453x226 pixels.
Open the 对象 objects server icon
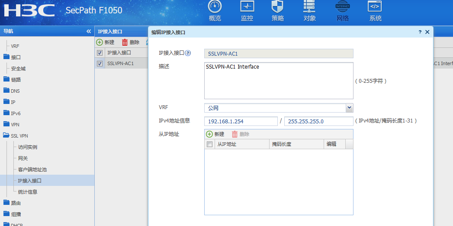pyautogui.click(x=309, y=6)
